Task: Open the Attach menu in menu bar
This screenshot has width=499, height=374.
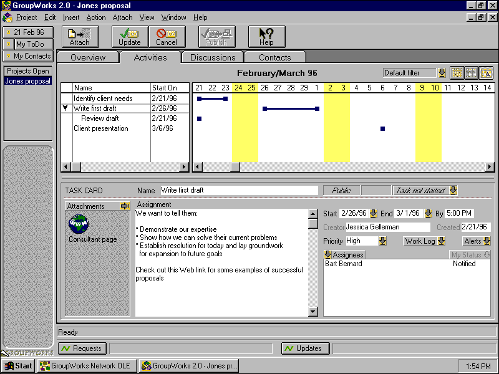Action: click(x=122, y=17)
